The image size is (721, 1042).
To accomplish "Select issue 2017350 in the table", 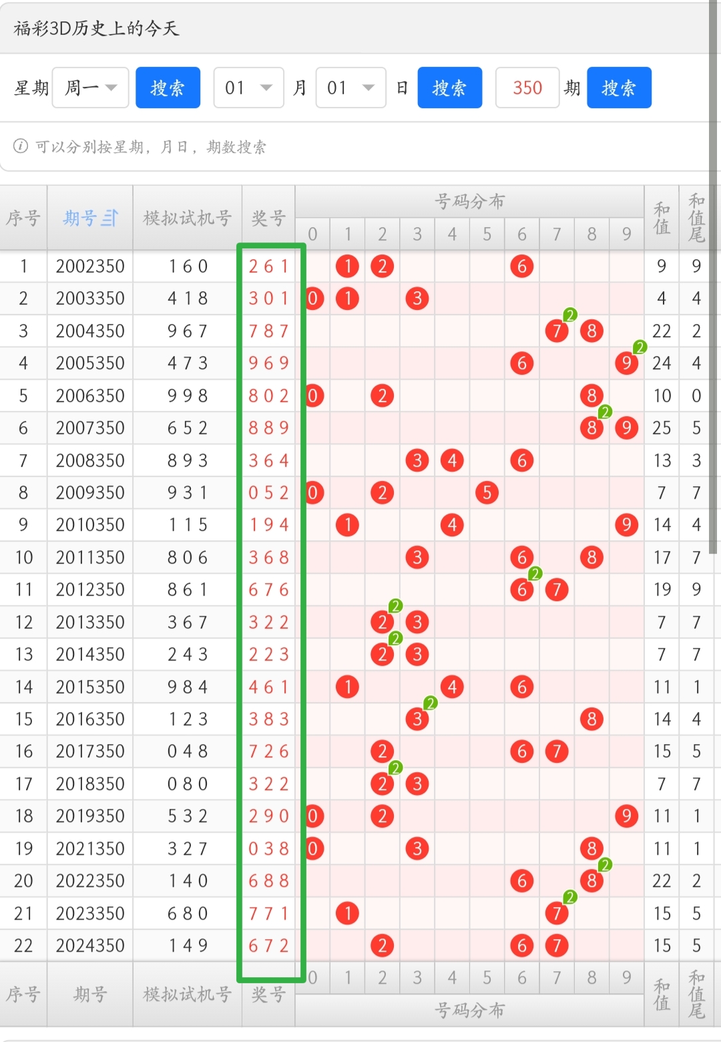I will [90, 751].
